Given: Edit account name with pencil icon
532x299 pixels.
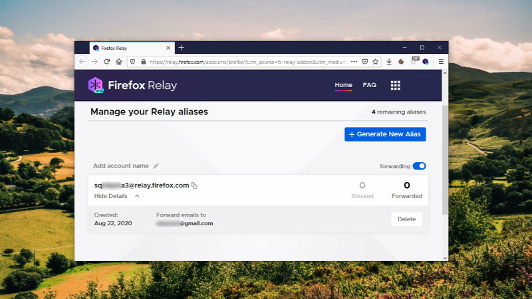Looking at the screenshot, I should click(156, 165).
